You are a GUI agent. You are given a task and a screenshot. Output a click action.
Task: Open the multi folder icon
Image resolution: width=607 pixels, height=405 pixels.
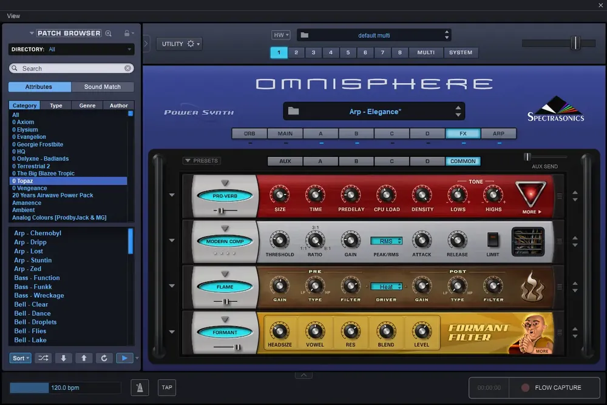(x=305, y=35)
